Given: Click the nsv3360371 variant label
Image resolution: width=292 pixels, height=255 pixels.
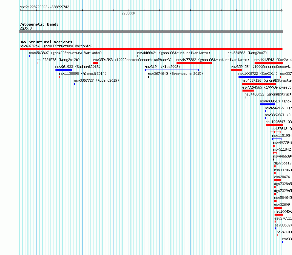Looking at the screenshot, I should [278, 115].
